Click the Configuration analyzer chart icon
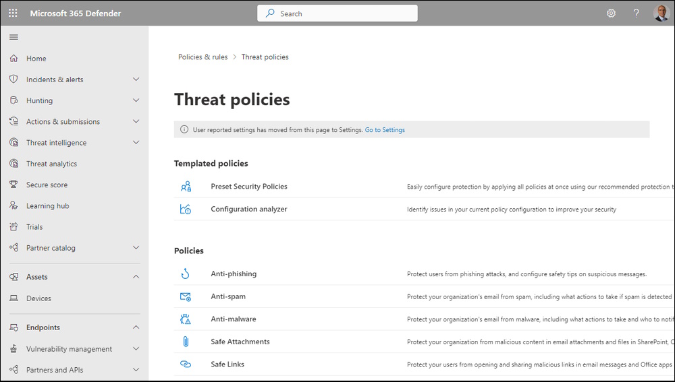Viewport: 675px width, 382px height. 186,209
